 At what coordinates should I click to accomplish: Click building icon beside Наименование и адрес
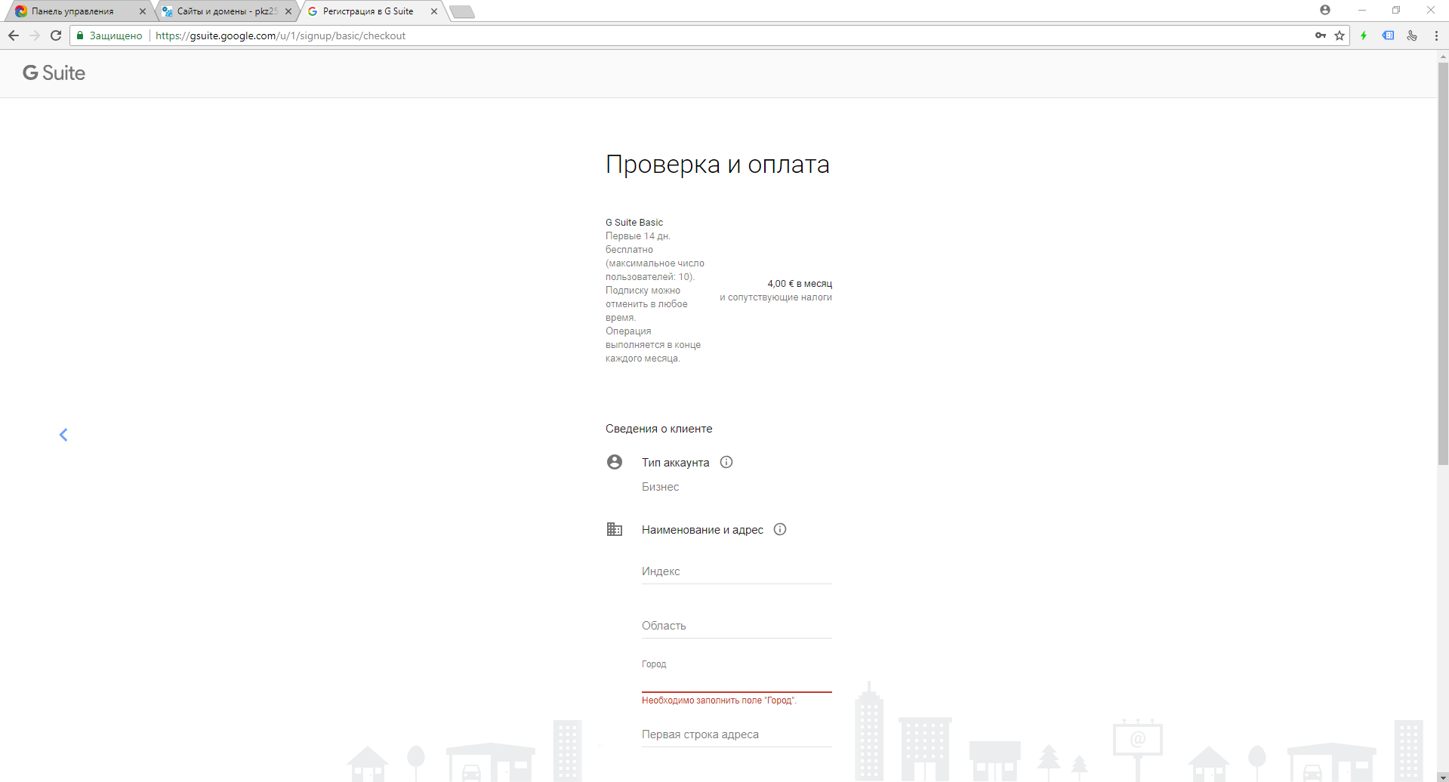[x=615, y=529]
